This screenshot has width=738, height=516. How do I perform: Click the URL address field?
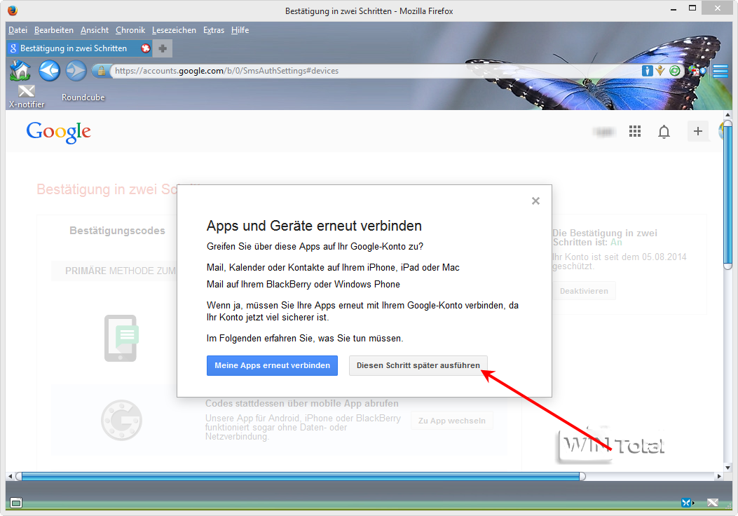[376, 71]
